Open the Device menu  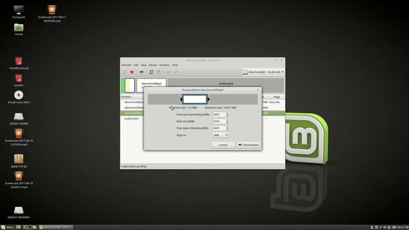click(x=153, y=65)
